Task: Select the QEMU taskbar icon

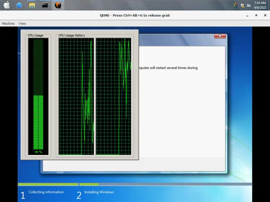Action: pyautogui.click(x=58, y=5)
